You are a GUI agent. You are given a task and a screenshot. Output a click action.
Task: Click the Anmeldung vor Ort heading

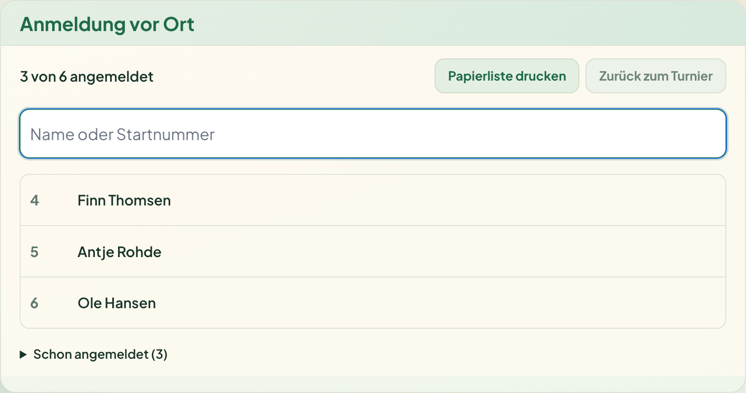click(x=107, y=24)
